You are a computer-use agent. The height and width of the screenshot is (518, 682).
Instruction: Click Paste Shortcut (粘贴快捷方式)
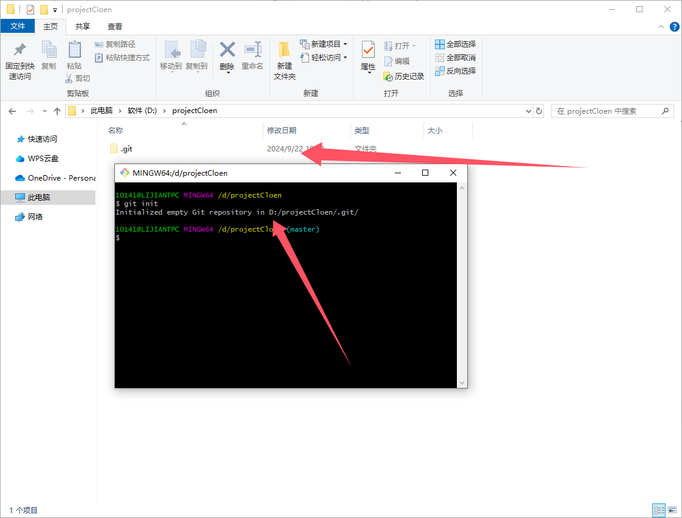tap(122, 57)
